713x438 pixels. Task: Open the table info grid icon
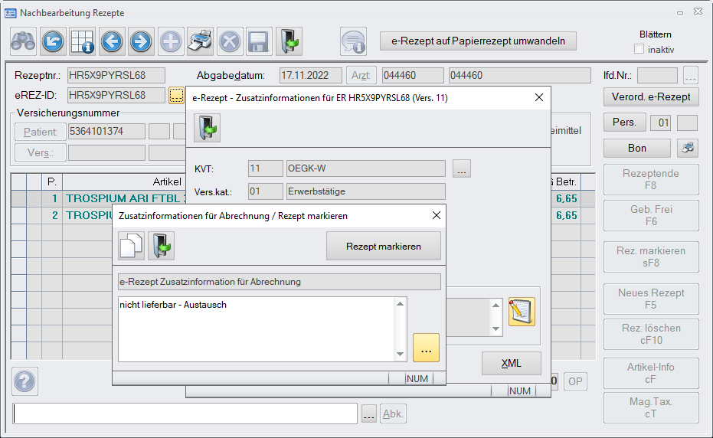coord(82,41)
